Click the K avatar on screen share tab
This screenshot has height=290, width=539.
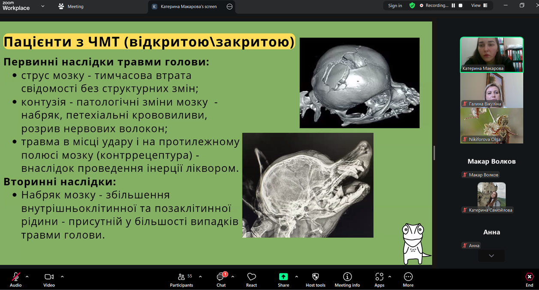click(154, 6)
